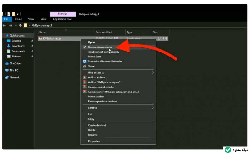This screenshot has height=154, width=250.
Task: Click the Forward navigation arrow
Action: [11, 26]
